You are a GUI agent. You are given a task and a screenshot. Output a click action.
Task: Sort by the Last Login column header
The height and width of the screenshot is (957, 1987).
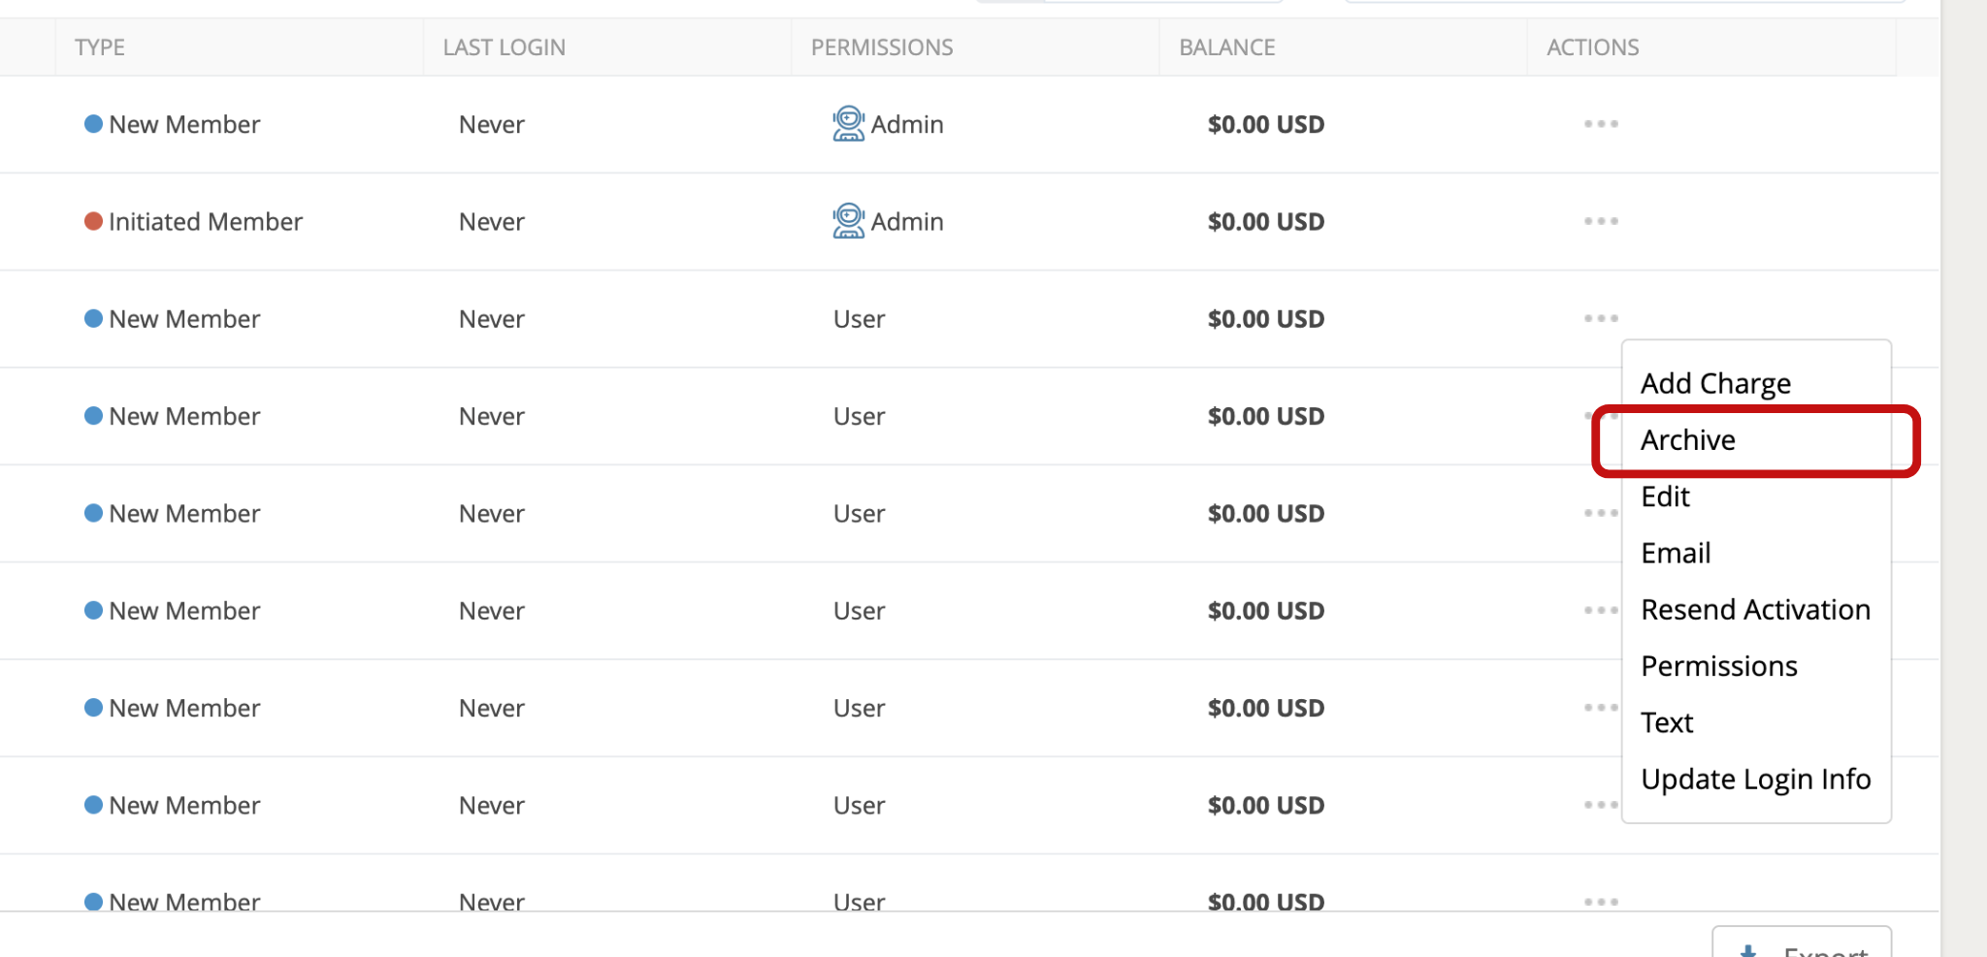[x=504, y=48]
